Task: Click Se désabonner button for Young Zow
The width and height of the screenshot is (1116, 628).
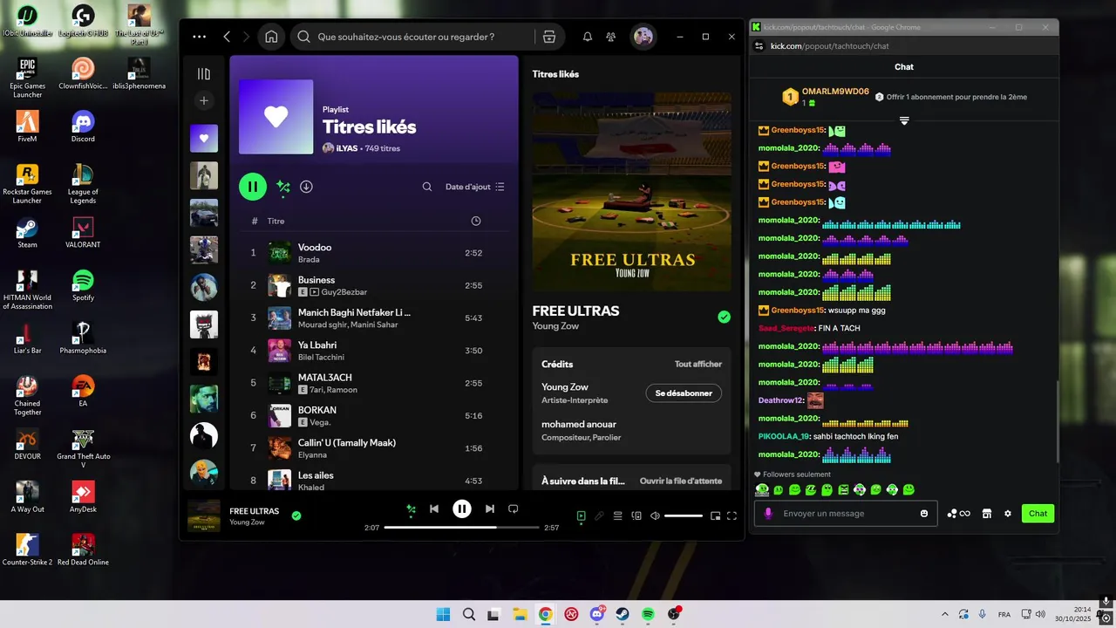Action: point(684,393)
